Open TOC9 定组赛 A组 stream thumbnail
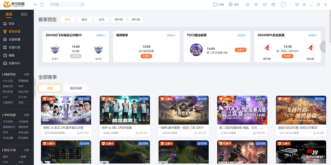This screenshot has height=165, width=331. (242, 110)
